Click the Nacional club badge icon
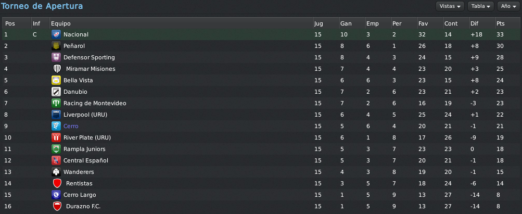 [x=56, y=34]
